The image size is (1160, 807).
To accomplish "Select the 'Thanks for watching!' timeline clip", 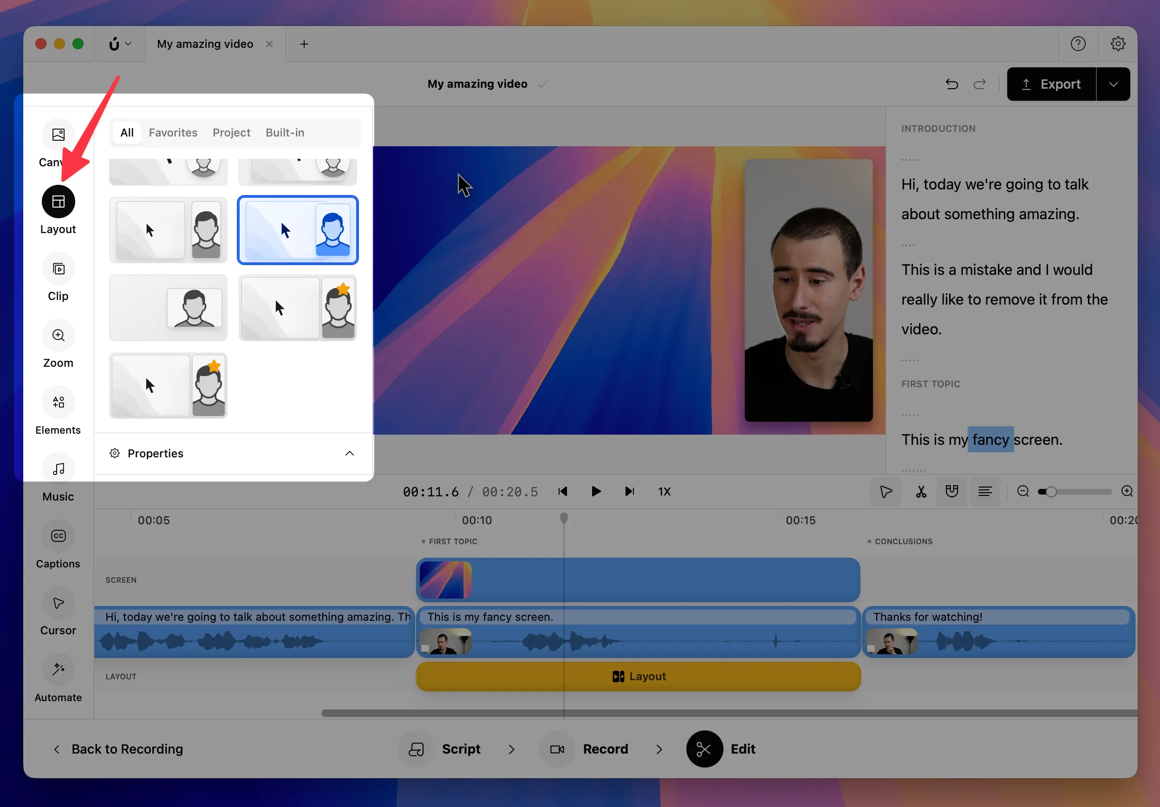I will click(998, 631).
